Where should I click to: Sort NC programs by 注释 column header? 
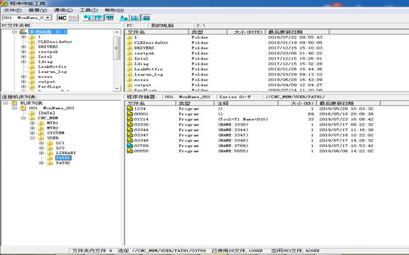246,103
